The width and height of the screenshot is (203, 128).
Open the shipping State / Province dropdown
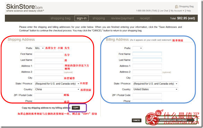point(57,84)
